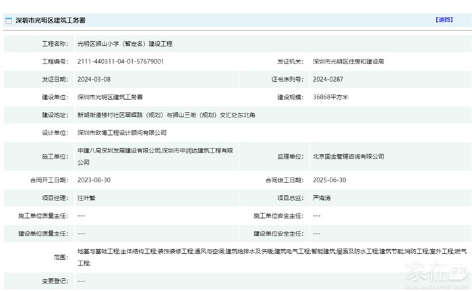Click project director name 严海涛
Viewport: 472px width, 291px height.
[322, 198]
